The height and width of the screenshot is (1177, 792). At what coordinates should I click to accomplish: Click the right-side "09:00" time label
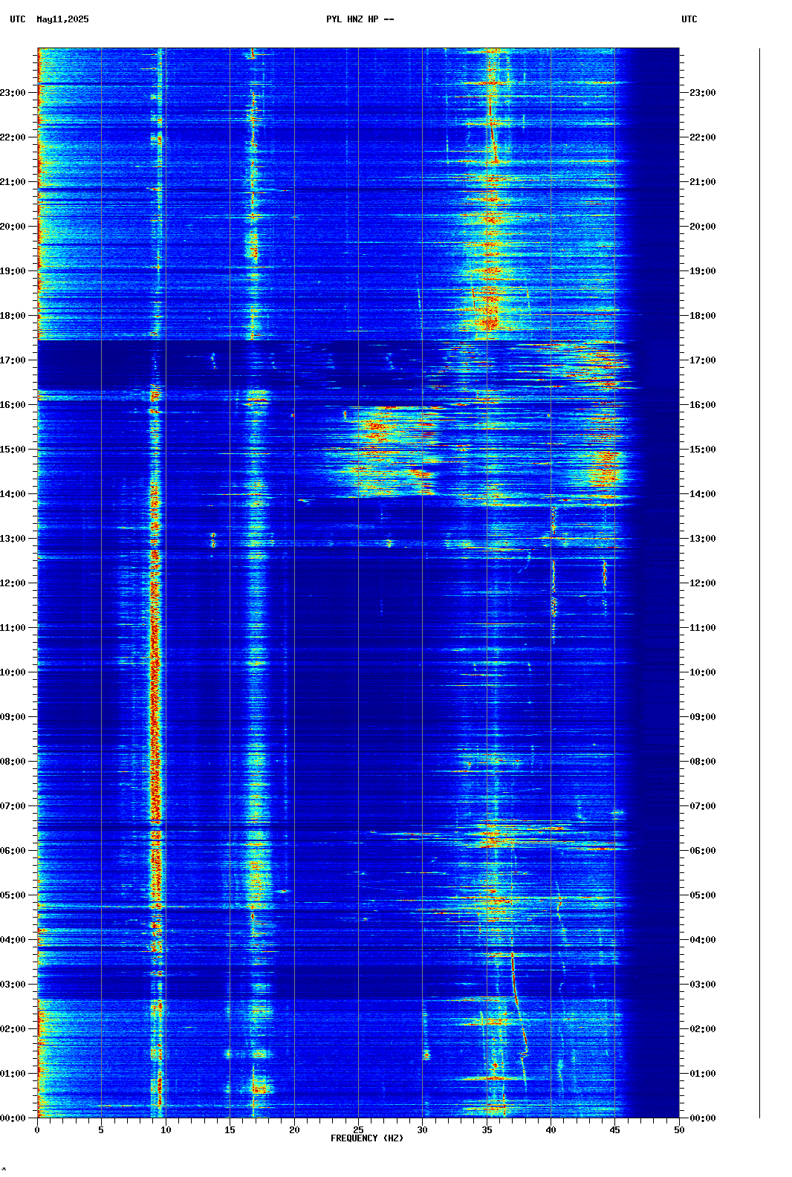coord(703,717)
